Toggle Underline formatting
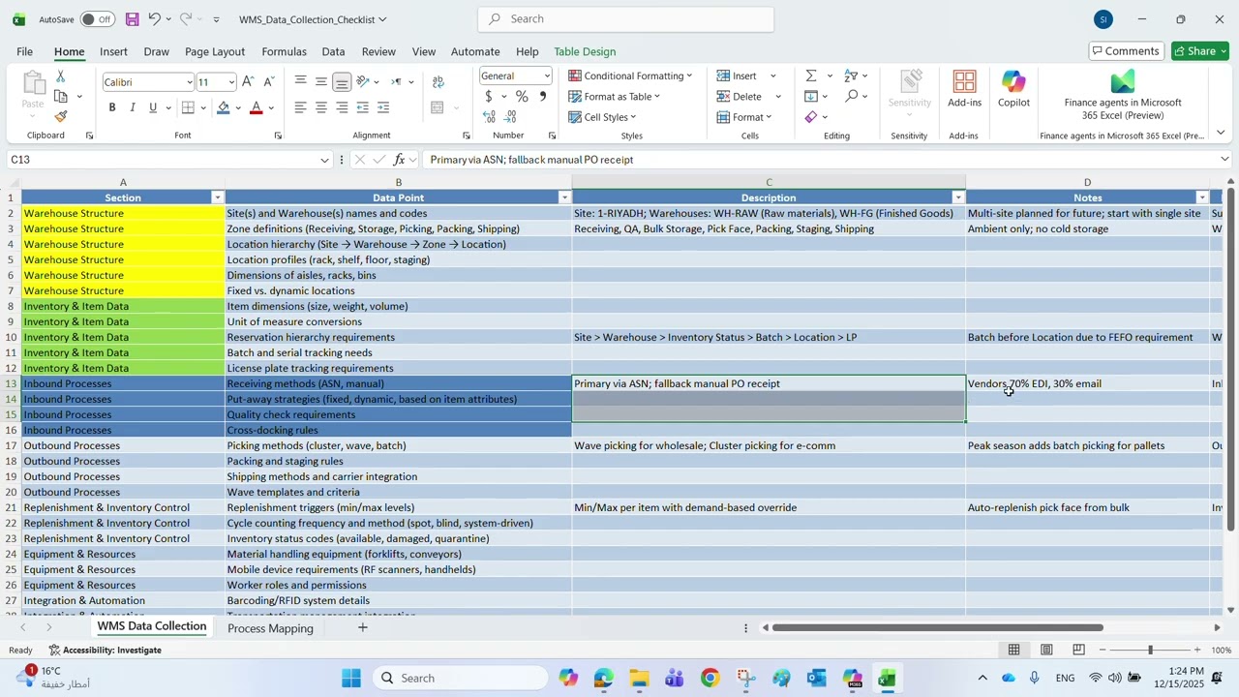Screen dimensions: 1239x697 [x=153, y=107]
